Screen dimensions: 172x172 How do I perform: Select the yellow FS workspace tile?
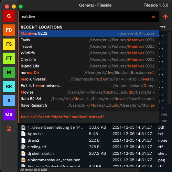tap(9, 44)
